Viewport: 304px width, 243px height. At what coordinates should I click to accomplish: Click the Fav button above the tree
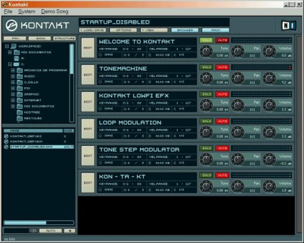tap(15, 38)
